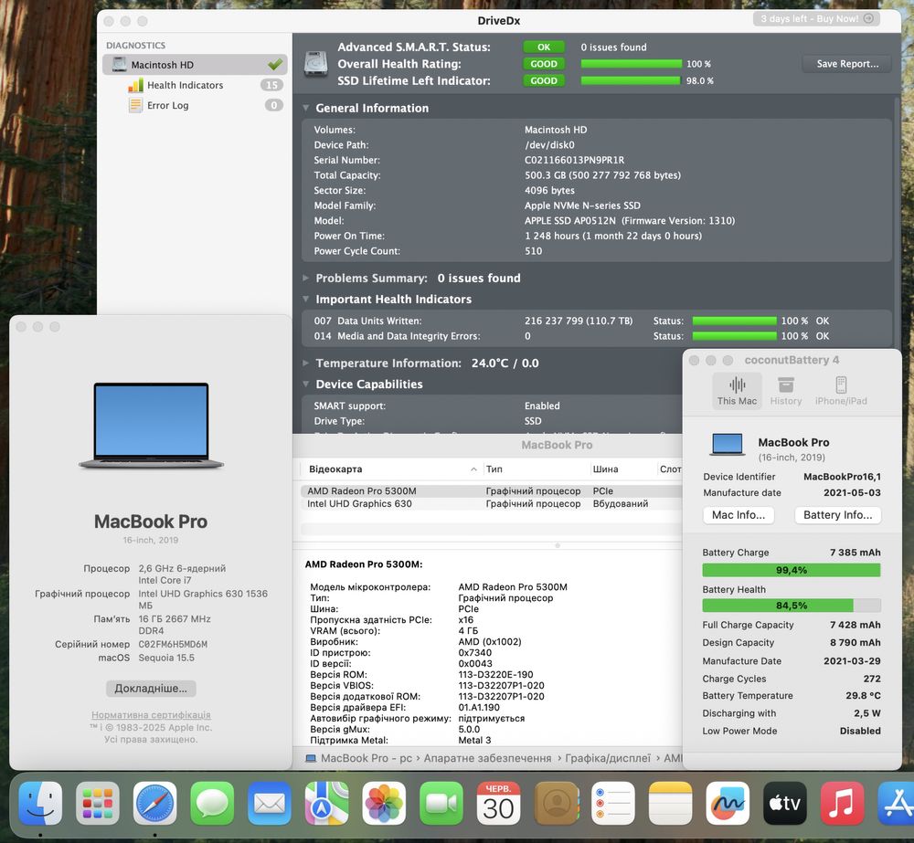Open Finder from the dock
This screenshot has height=843, width=914.
coord(40,804)
